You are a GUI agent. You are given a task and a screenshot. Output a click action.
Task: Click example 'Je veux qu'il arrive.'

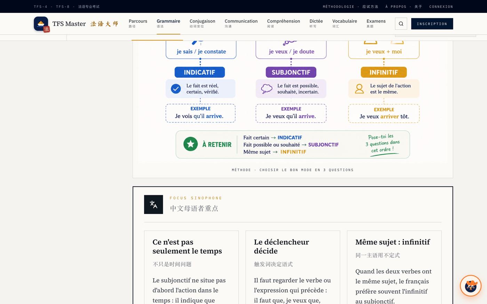pos(291,113)
